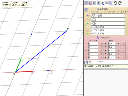Image resolution: width=128 pixels, height=96 pixels.
Task: Click the undo arrow icon
Action: (x=115, y=3)
